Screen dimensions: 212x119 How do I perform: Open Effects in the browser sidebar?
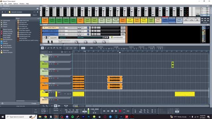tap(5, 22)
